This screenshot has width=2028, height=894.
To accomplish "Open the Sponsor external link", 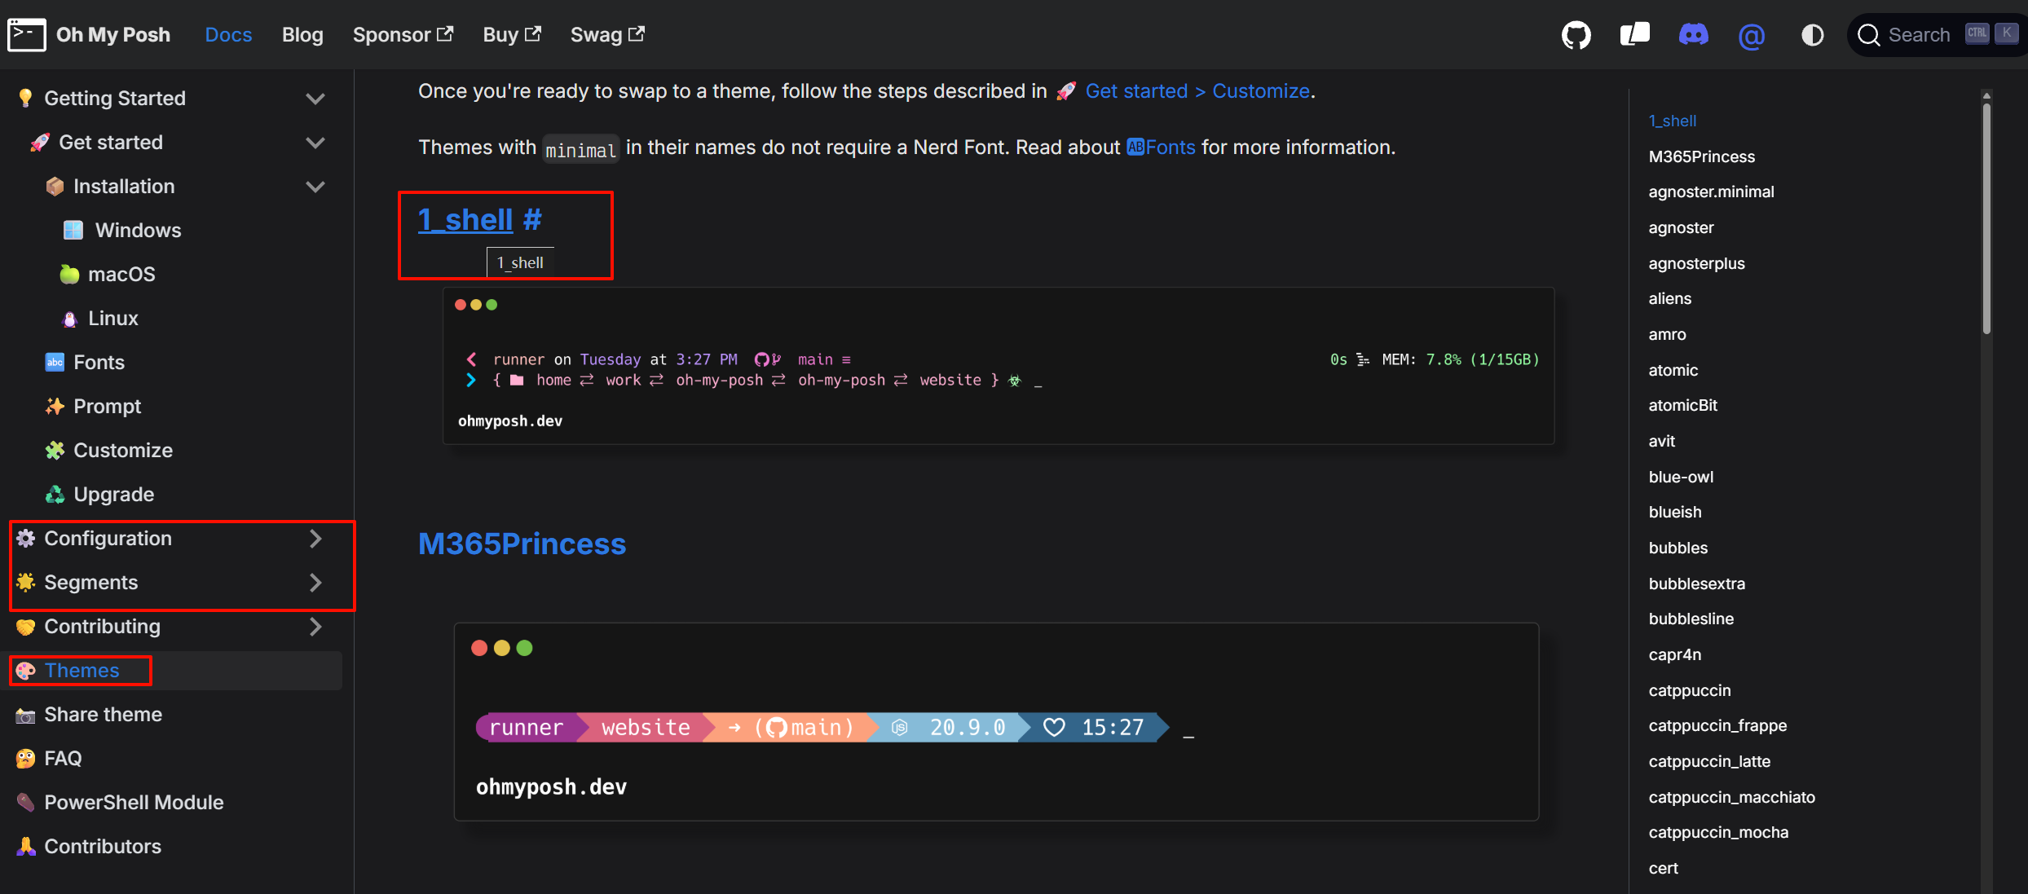I will pyautogui.click(x=403, y=35).
